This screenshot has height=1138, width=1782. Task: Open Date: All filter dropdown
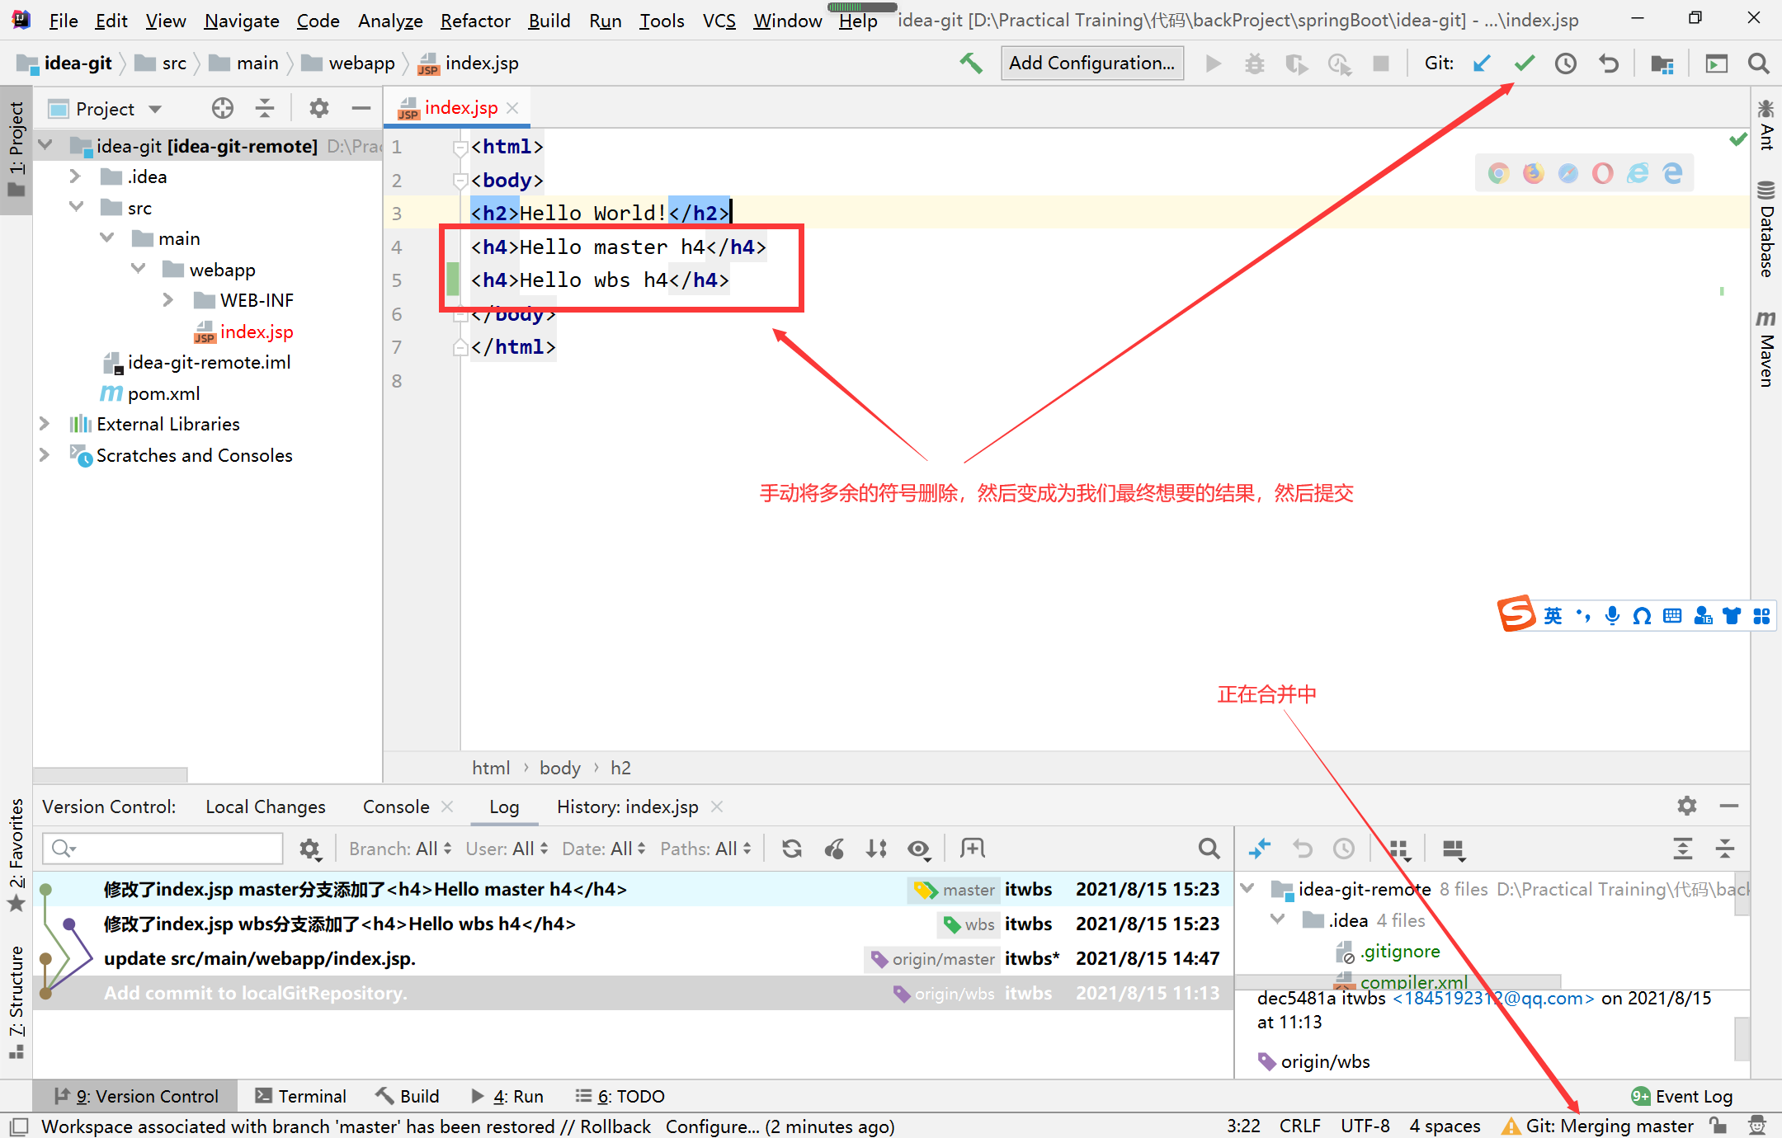tap(604, 849)
